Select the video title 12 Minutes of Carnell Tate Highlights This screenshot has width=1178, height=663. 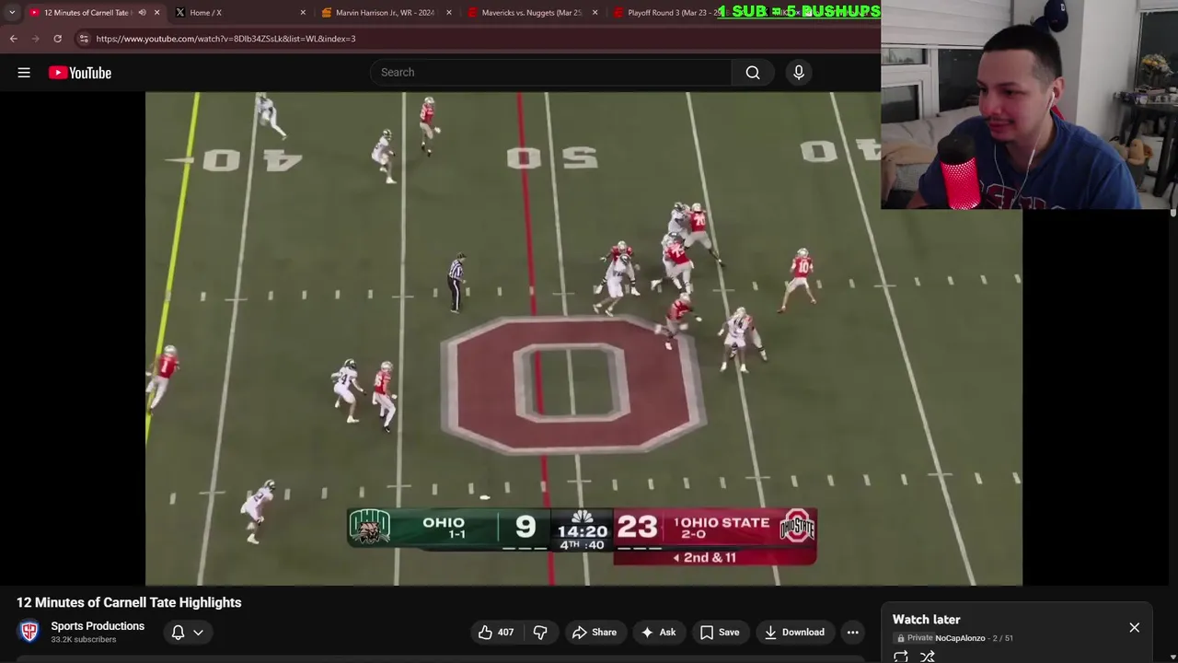pyautogui.click(x=129, y=602)
